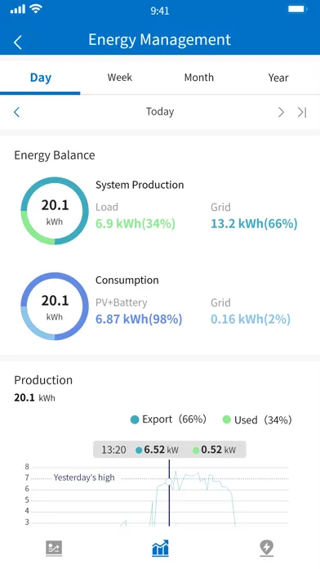Switch to the Year tab
This screenshot has height=569, width=320.
coord(278,78)
